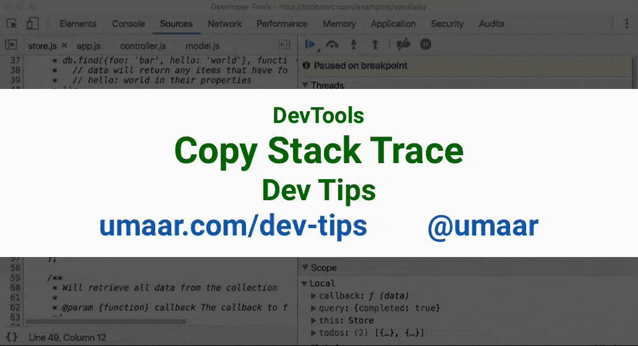Viewport: 638px width, 346px height.
Task: Step over next function call
Action: [x=333, y=44]
